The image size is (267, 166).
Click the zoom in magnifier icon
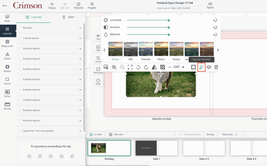tap(114, 67)
